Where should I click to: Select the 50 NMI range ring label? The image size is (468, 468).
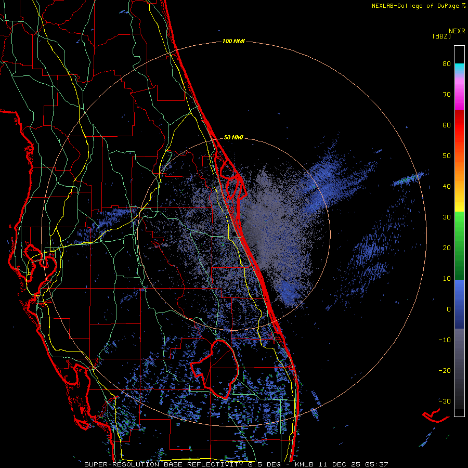(x=233, y=137)
